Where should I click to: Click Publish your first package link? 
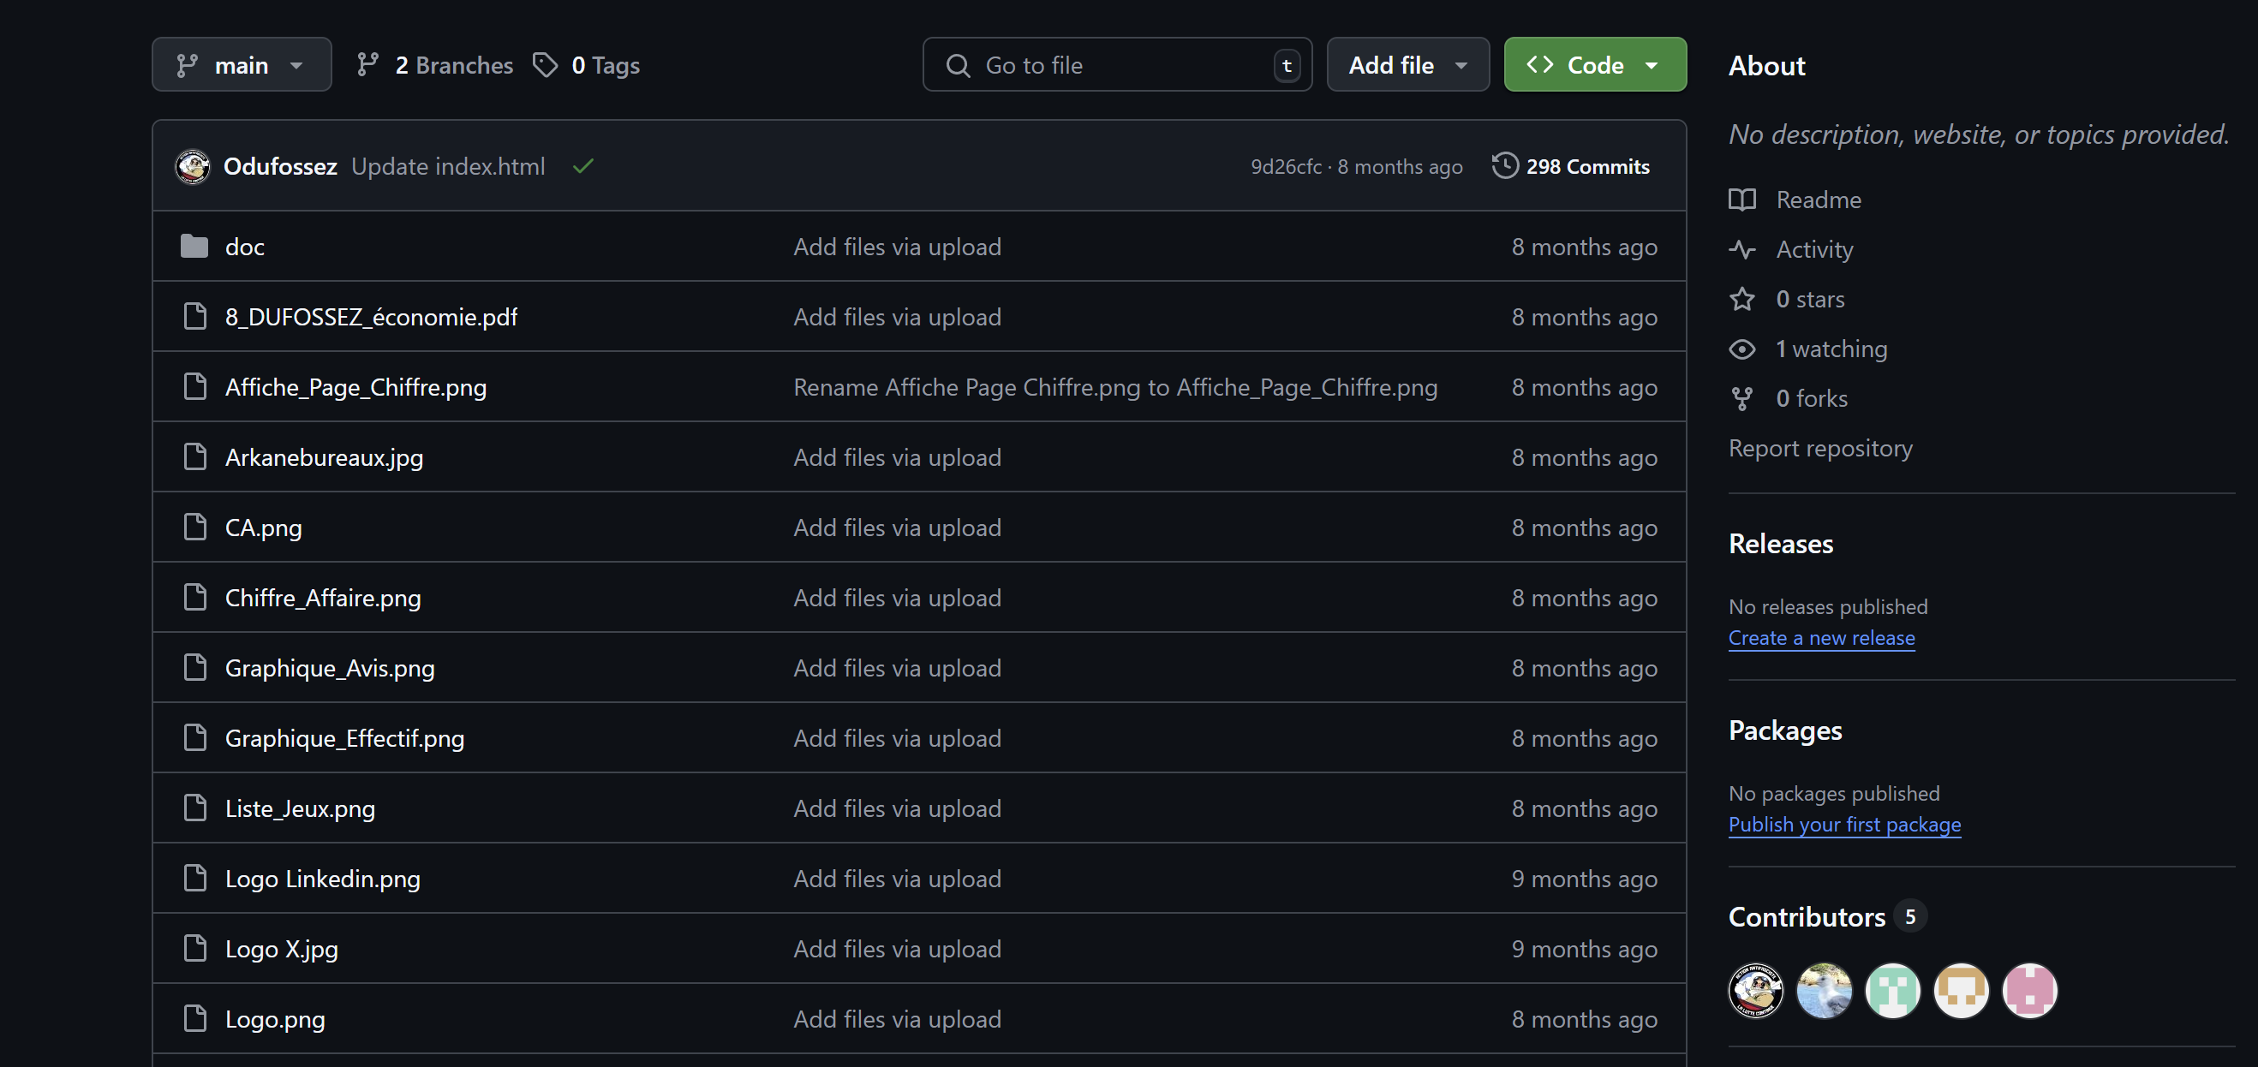coord(1843,825)
